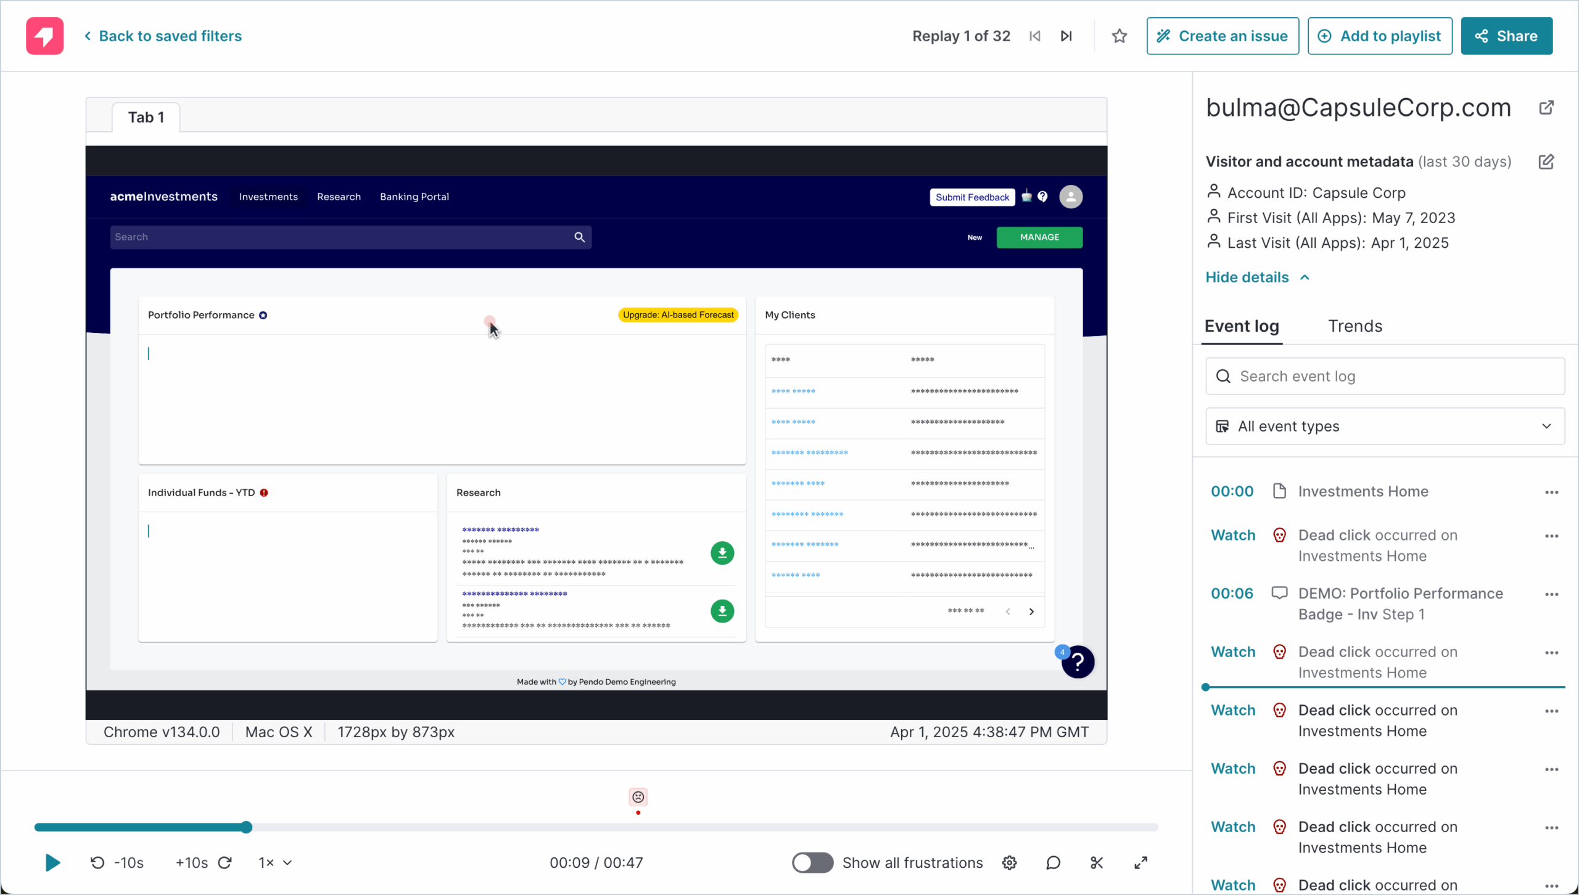This screenshot has height=895, width=1579.
Task: Click the playback progress slider handle
Action: (246, 827)
